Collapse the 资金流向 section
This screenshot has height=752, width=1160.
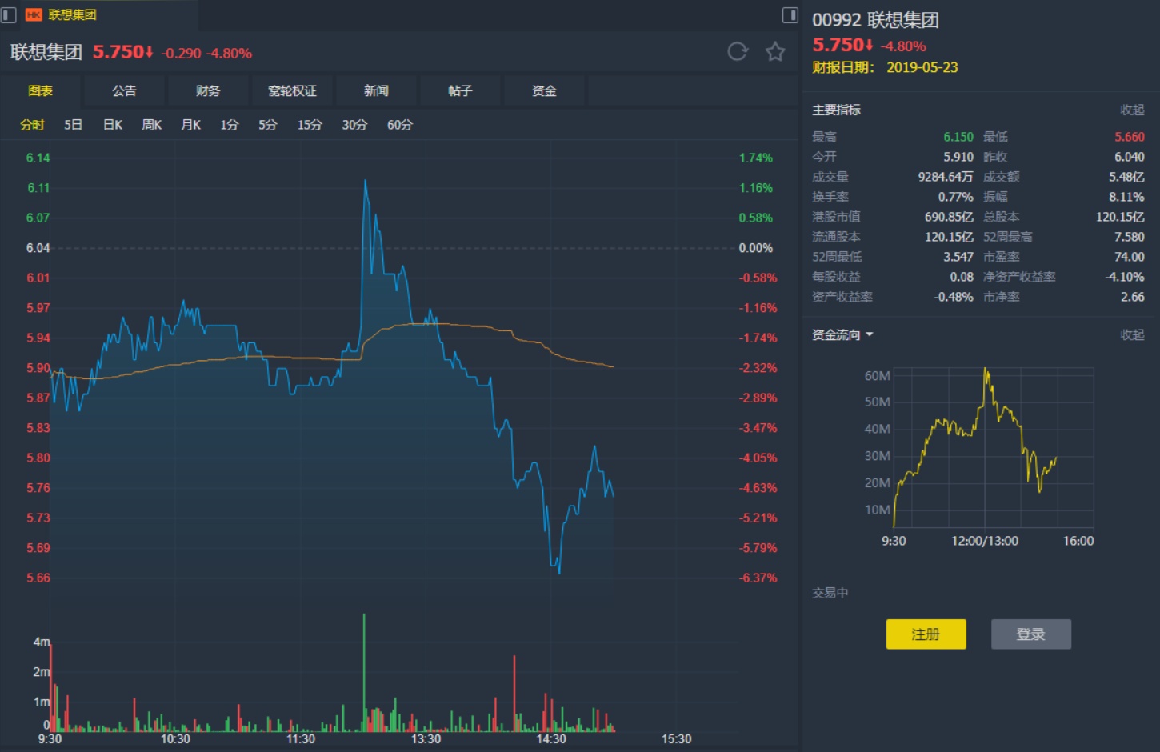[x=1131, y=334]
